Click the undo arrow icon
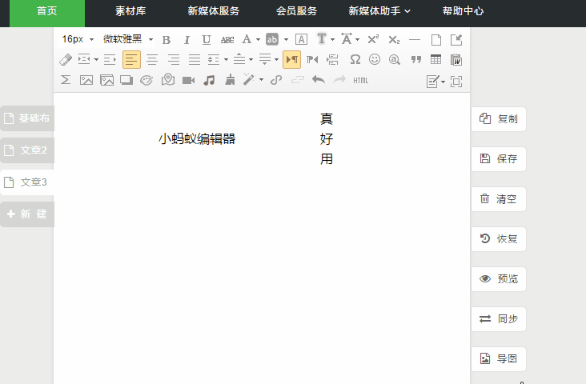The width and height of the screenshot is (586, 384). pos(318,80)
